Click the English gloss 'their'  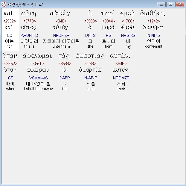121,89
